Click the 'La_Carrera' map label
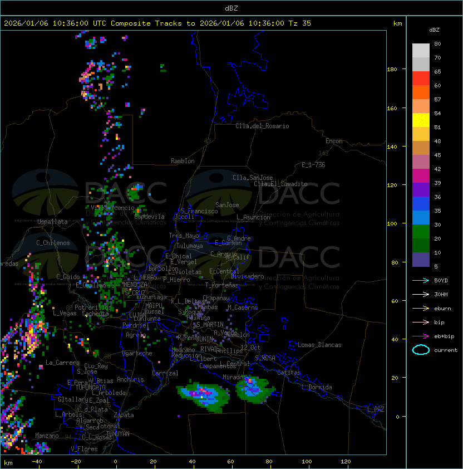The image size is (463, 469). 62,363
